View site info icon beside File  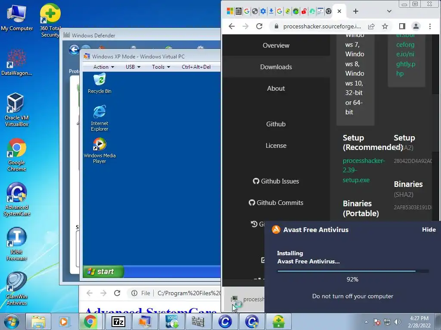[x=134, y=293]
